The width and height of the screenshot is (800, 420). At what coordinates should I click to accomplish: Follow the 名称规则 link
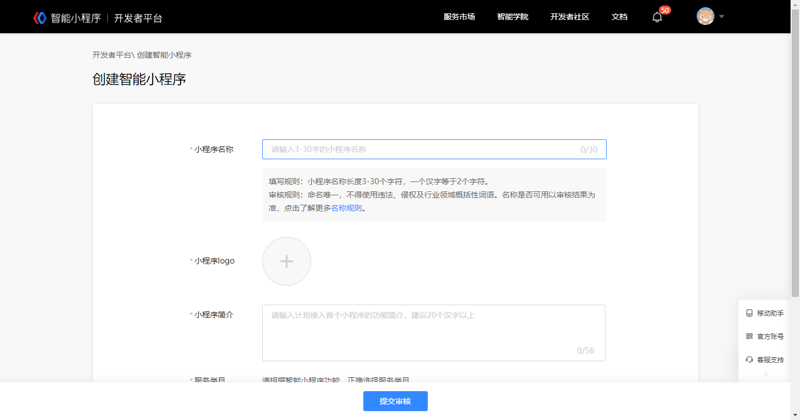coord(347,209)
